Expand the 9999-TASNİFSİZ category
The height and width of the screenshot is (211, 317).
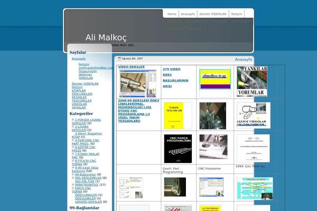click(x=73, y=185)
